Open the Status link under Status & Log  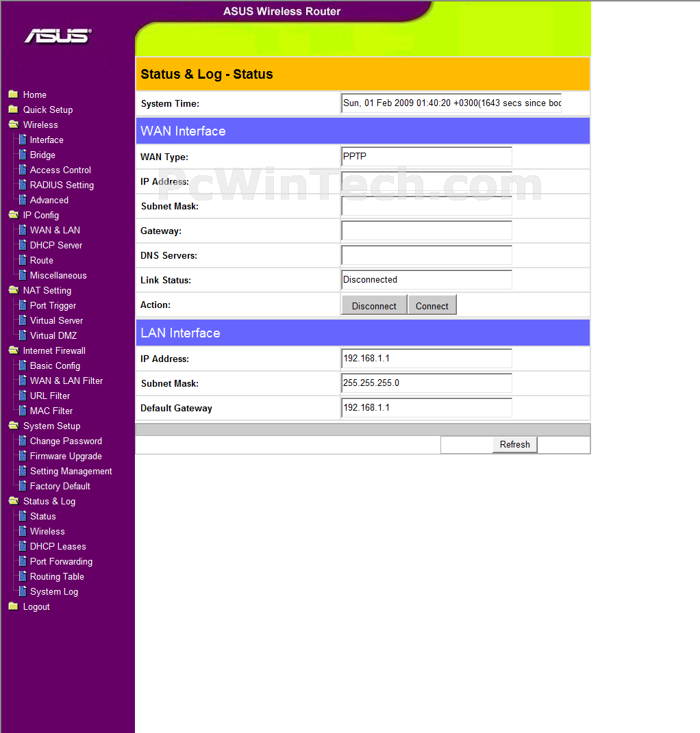[x=43, y=516]
